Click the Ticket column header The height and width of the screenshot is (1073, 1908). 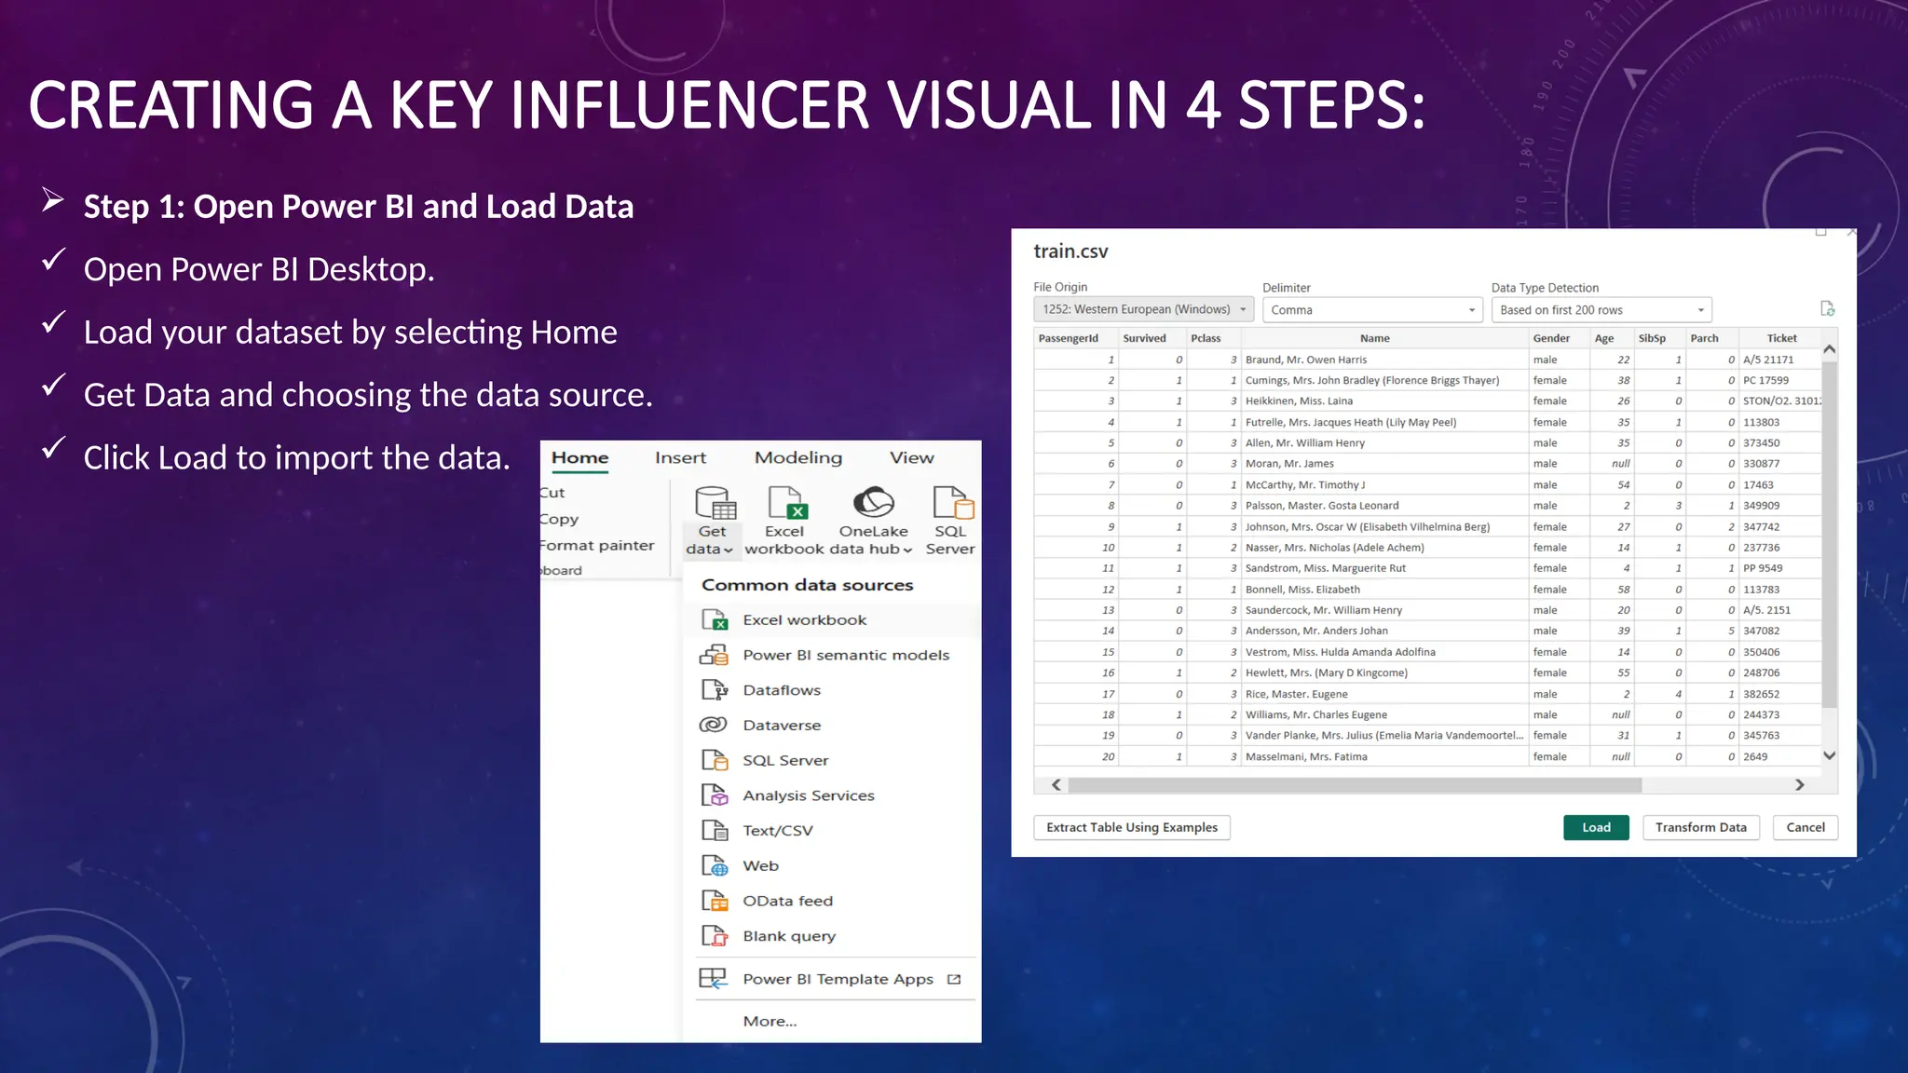coord(1782,338)
